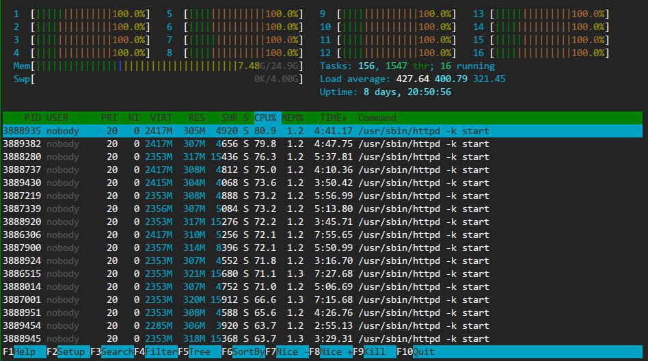
Task: Start F3 Search
Action: coord(112,352)
